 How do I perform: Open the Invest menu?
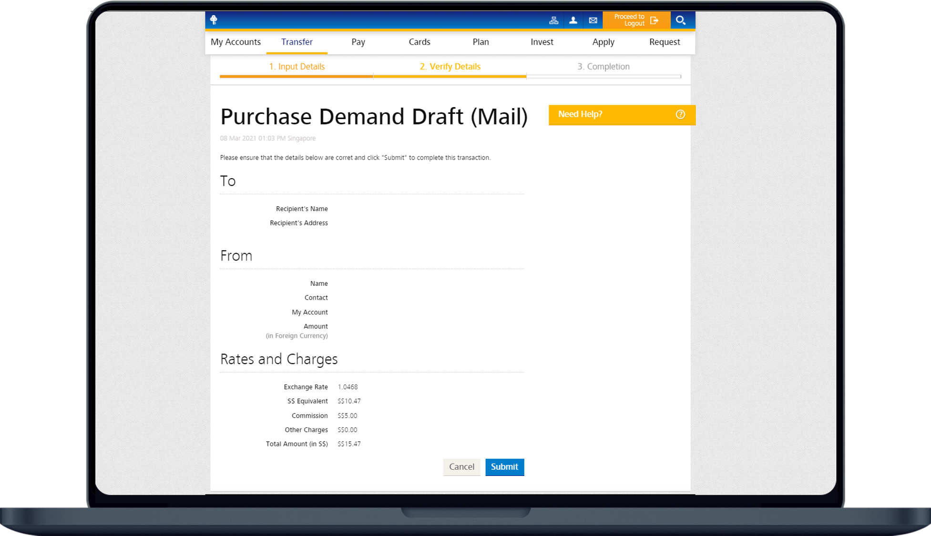tap(542, 42)
